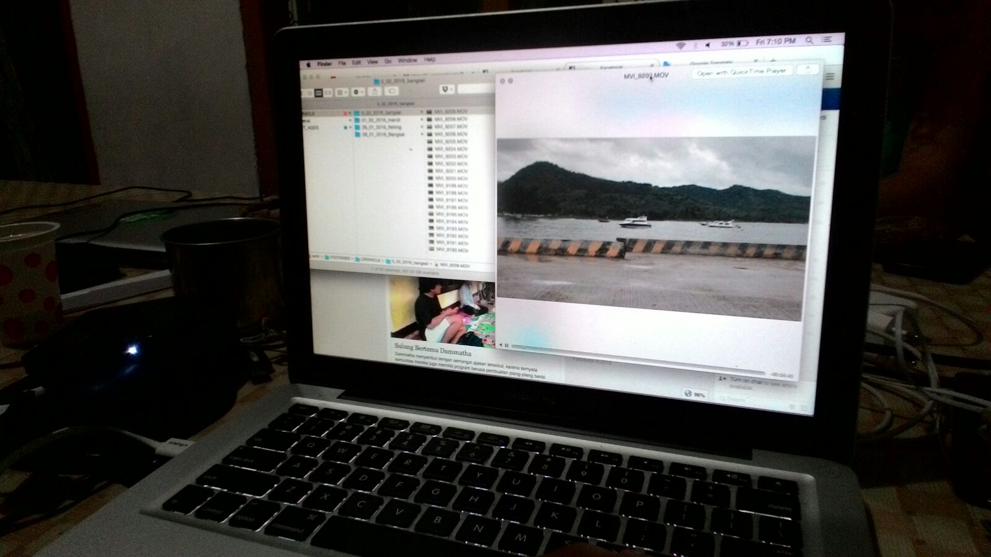Screen dimensions: 991x557
Task: Open the Help menu
Action: point(430,59)
